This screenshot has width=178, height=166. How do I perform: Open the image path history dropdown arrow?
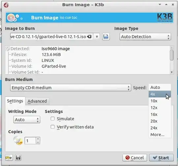pos(97,37)
